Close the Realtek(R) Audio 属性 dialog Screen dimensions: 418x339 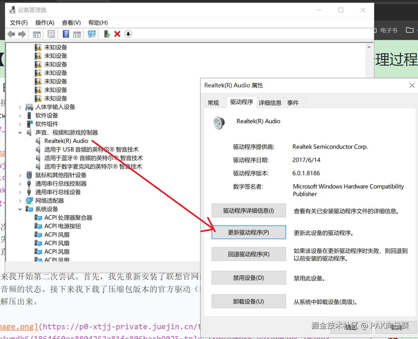[412, 85]
